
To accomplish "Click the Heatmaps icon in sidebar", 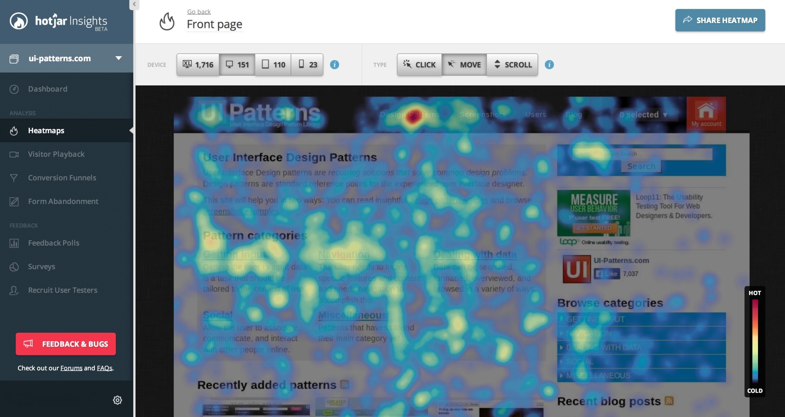I will tap(14, 130).
